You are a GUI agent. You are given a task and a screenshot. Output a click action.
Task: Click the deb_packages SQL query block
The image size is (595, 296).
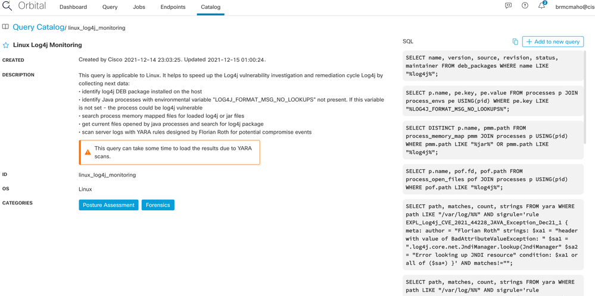click(493, 66)
